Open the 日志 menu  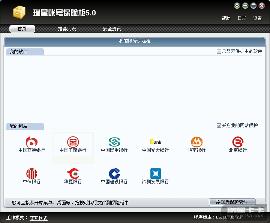242,18
